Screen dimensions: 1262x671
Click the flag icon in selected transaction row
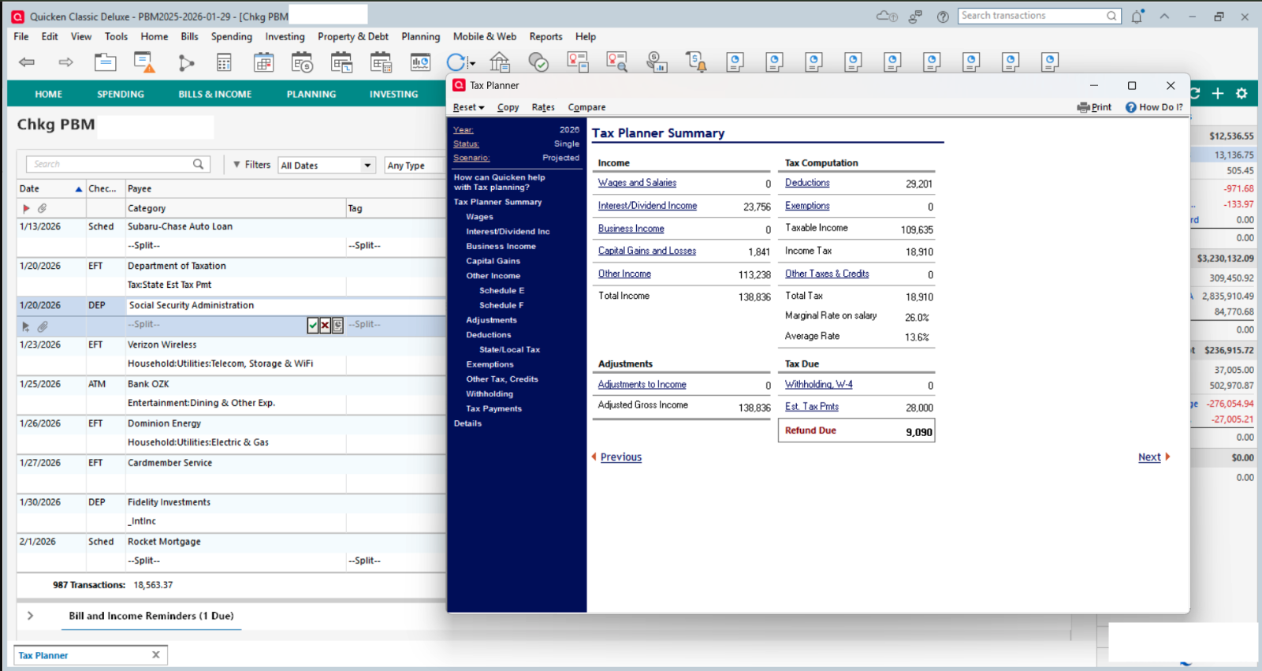coord(26,326)
